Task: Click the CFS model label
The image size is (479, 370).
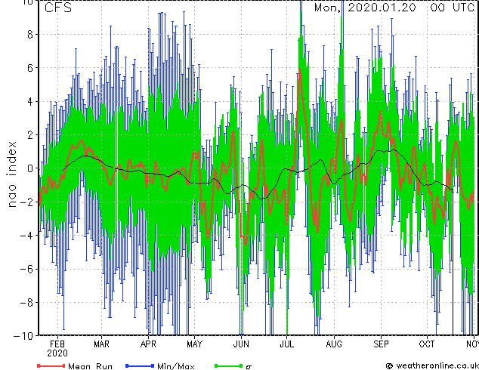Action: [x=58, y=8]
